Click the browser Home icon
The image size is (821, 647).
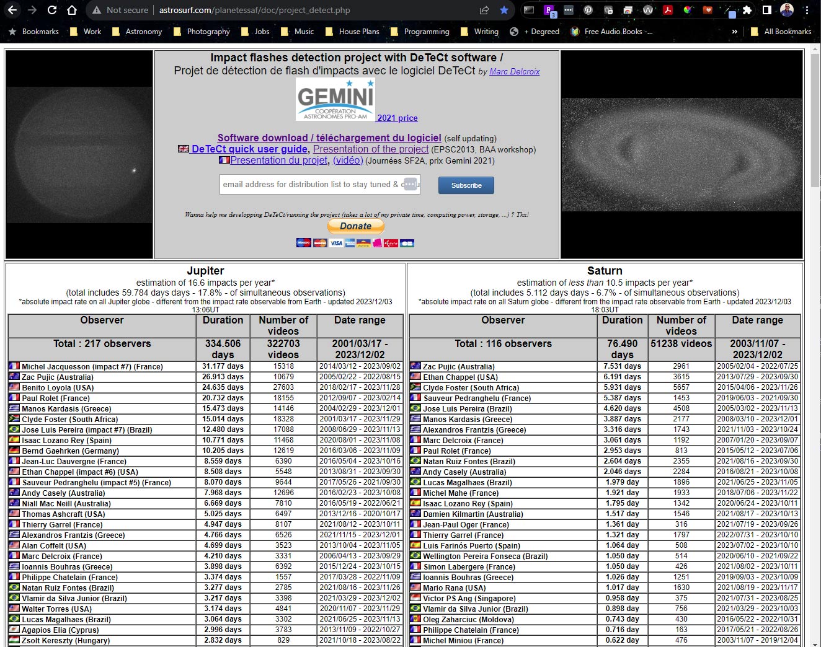coord(71,10)
